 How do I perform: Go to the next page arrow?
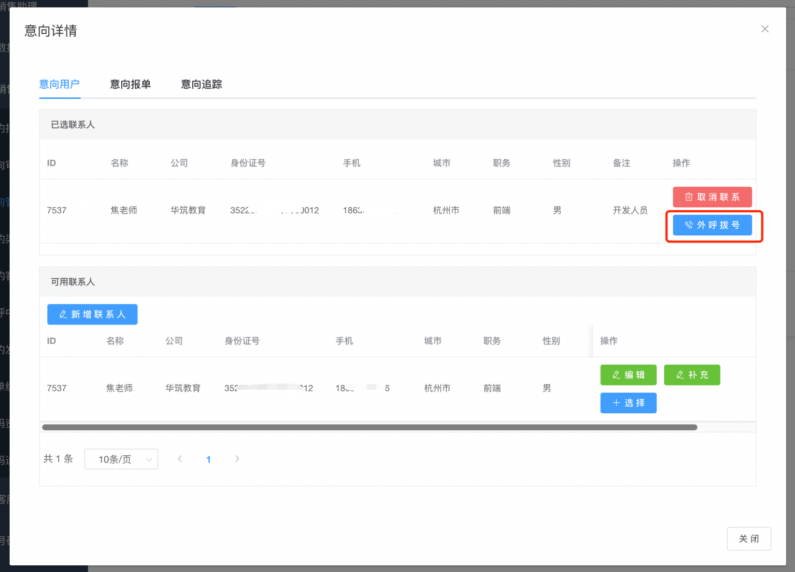pyautogui.click(x=237, y=459)
